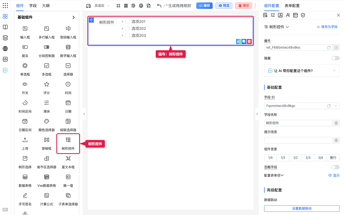Open the globe icon in left sidebar
345x215 pixels.
pyautogui.click(x=5, y=49)
